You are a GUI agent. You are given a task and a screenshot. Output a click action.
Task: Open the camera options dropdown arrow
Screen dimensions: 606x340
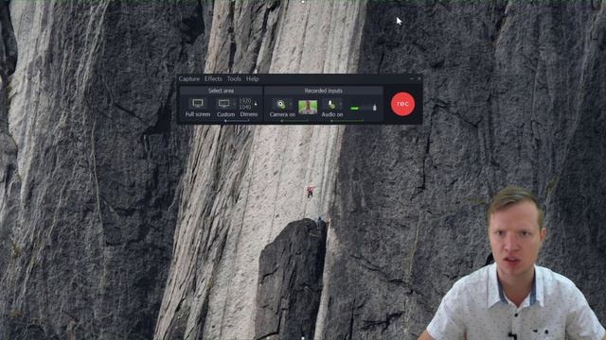(291, 104)
